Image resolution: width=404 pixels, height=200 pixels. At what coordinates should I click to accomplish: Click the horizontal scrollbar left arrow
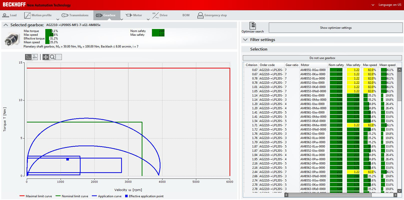coord(286,195)
